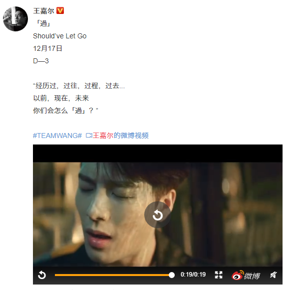Viewport: 308px width, 290px height.
Task: Open the 王嘉尔的微博视频 video link
Action: click(x=120, y=136)
